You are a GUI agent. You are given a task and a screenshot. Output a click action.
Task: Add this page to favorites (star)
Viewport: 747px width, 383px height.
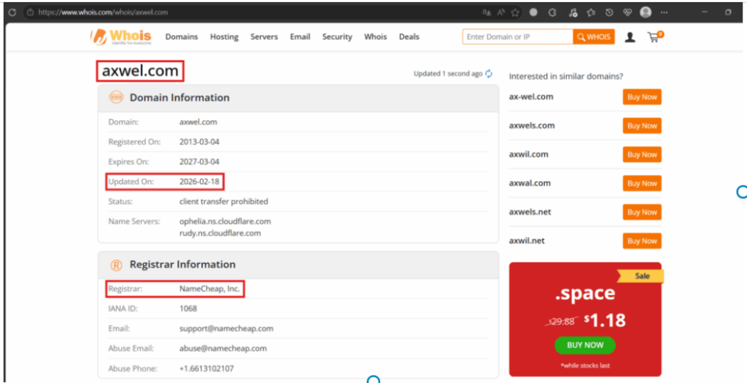pyautogui.click(x=515, y=13)
